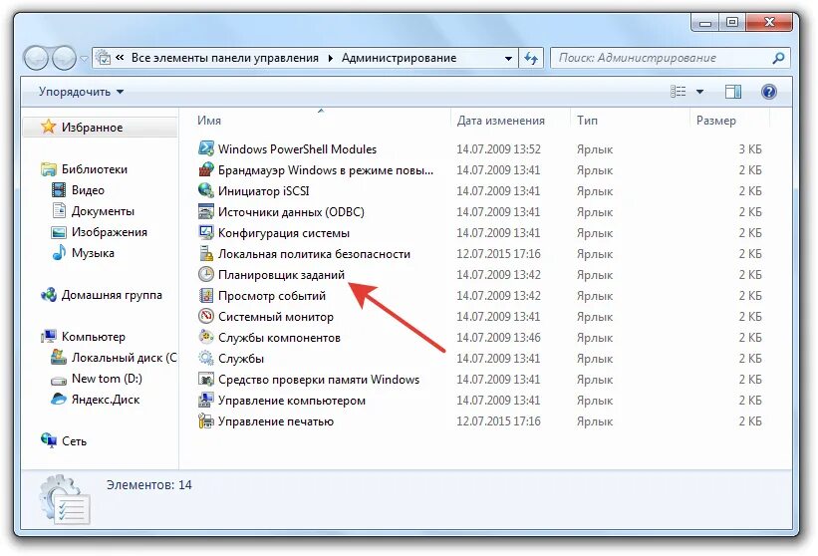Click the Forward navigation button

click(65, 58)
